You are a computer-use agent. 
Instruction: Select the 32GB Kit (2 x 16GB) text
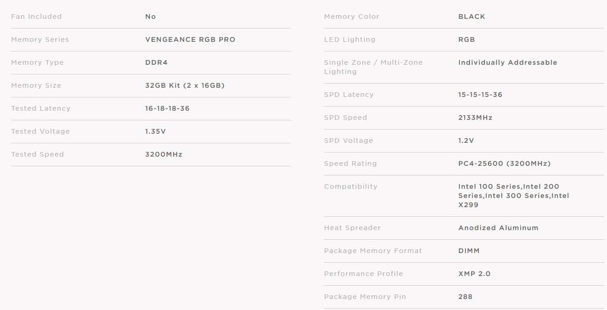click(x=185, y=85)
